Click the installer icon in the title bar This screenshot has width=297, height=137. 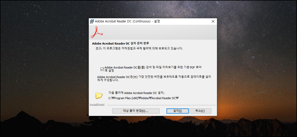[x=92, y=21]
